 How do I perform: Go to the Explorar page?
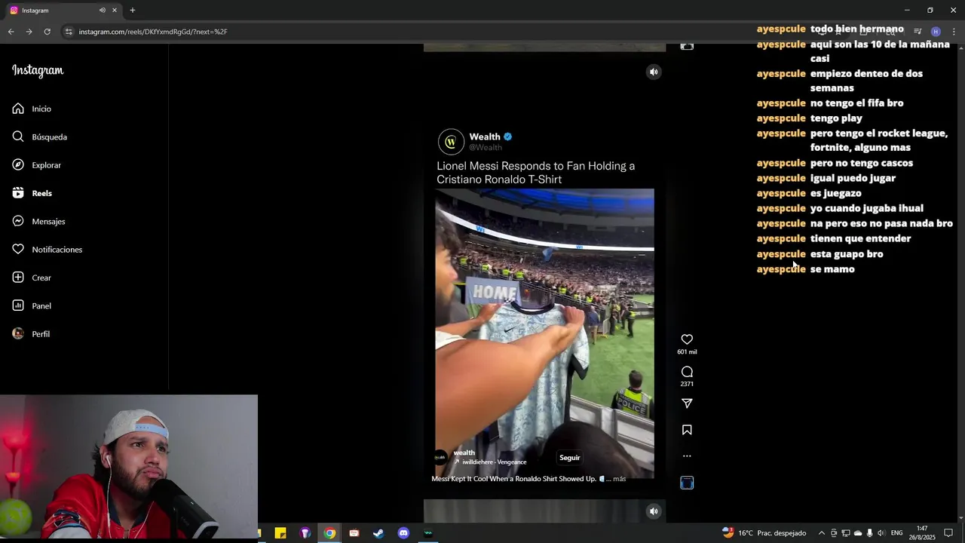coord(36,165)
